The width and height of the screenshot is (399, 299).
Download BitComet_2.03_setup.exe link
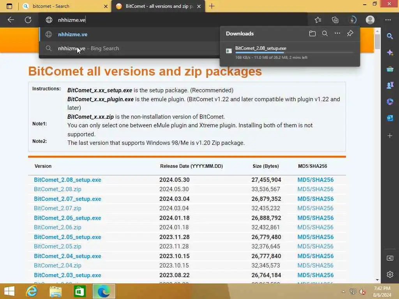coord(67,275)
